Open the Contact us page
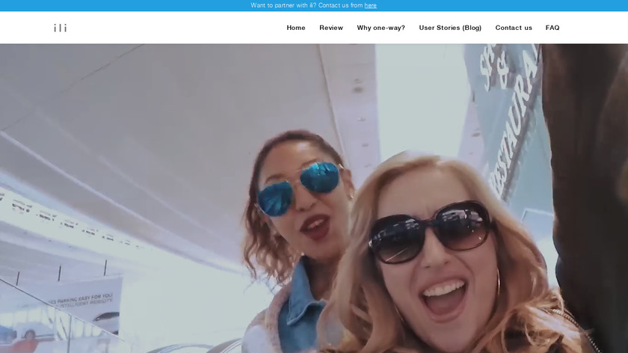 coord(514,28)
